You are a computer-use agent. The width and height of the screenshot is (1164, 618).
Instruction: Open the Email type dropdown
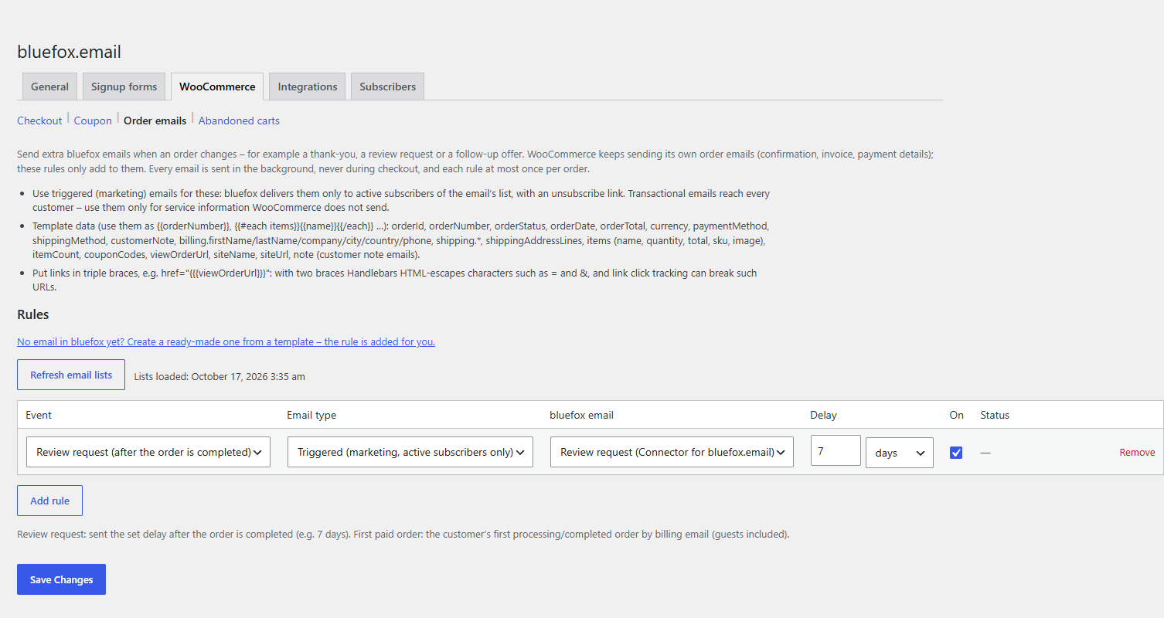point(410,452)
